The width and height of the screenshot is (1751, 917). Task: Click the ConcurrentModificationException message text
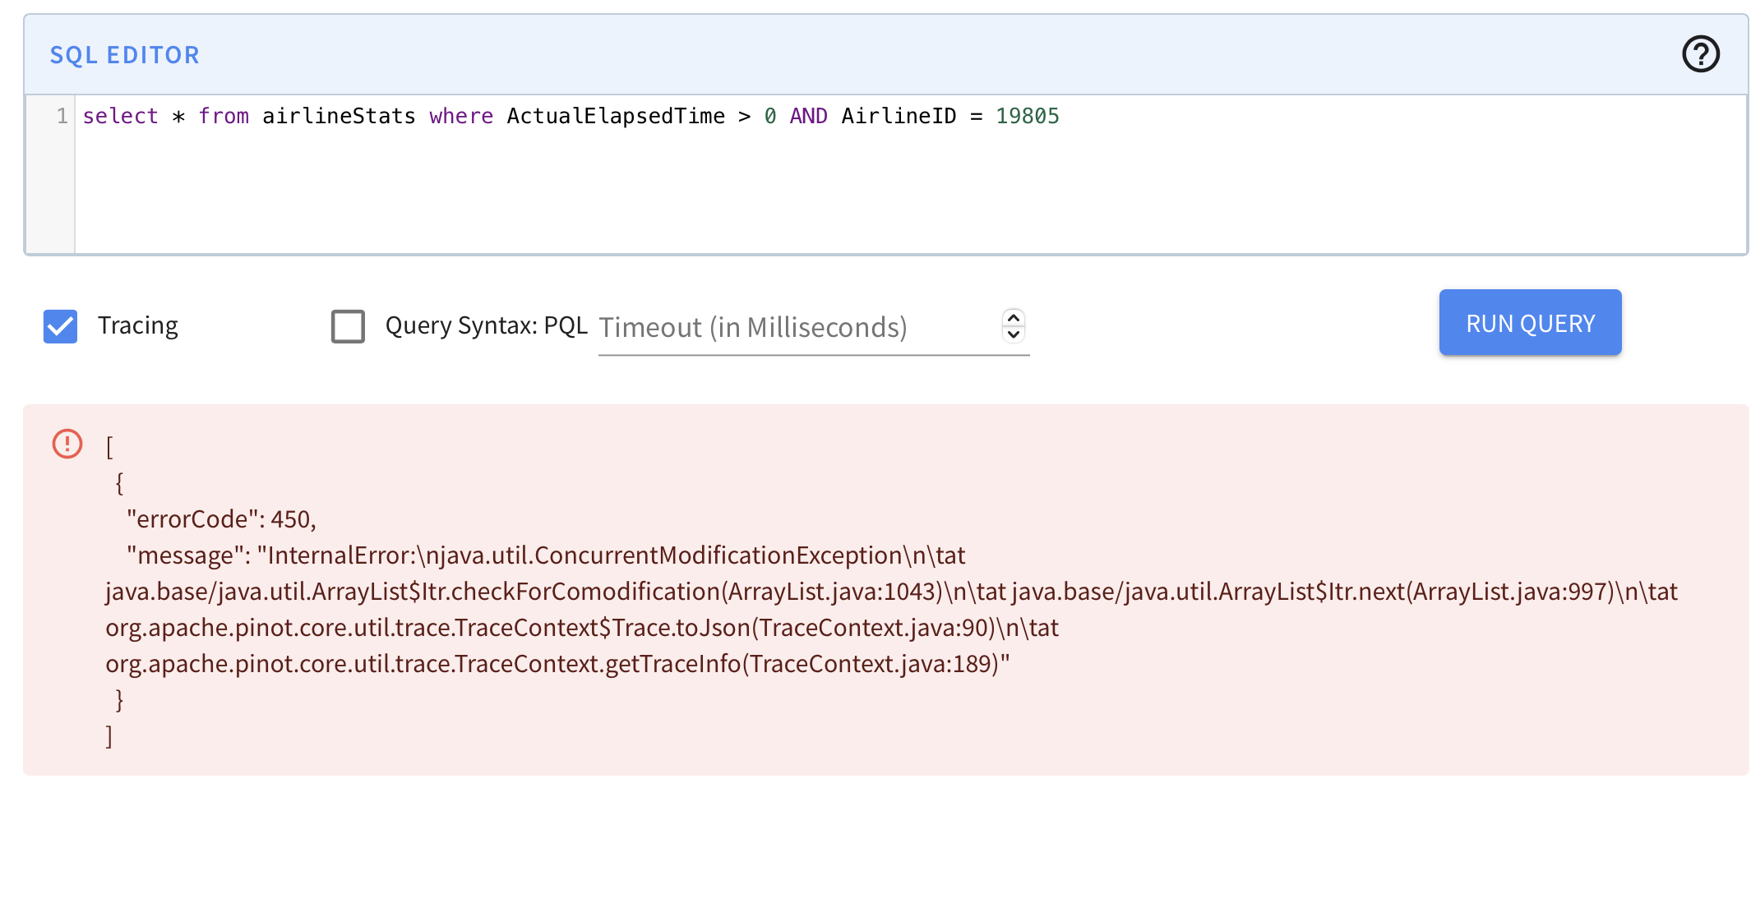pyautogui.click(x=546, y=555)
